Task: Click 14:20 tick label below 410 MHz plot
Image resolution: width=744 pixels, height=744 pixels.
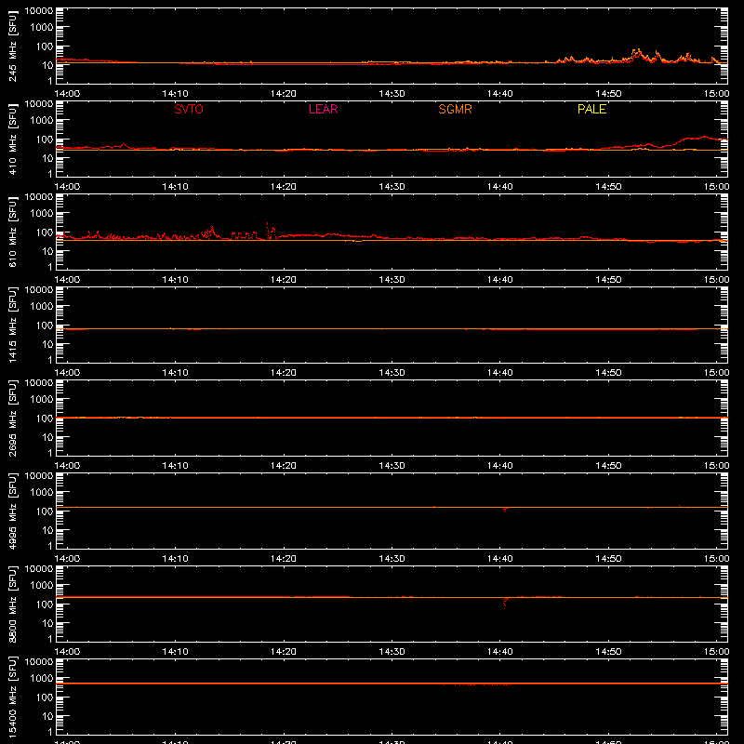Action: [284, 187]
